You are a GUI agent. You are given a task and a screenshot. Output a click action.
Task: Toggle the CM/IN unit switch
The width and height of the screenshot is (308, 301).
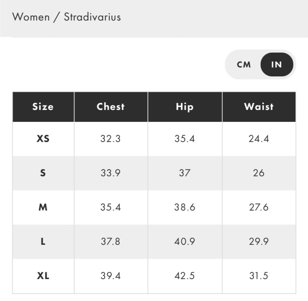(x=260, y=64)
